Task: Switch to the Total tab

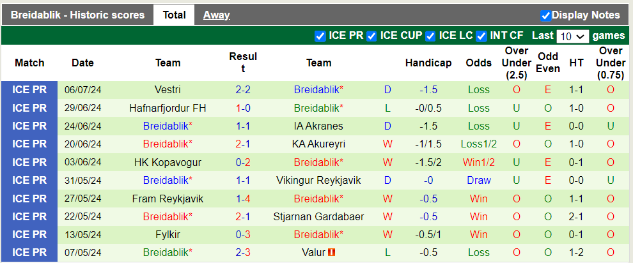Action: coord(174,15)
